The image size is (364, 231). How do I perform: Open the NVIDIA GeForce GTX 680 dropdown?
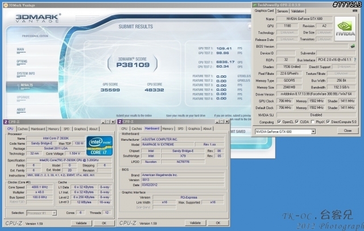[313, 132]
